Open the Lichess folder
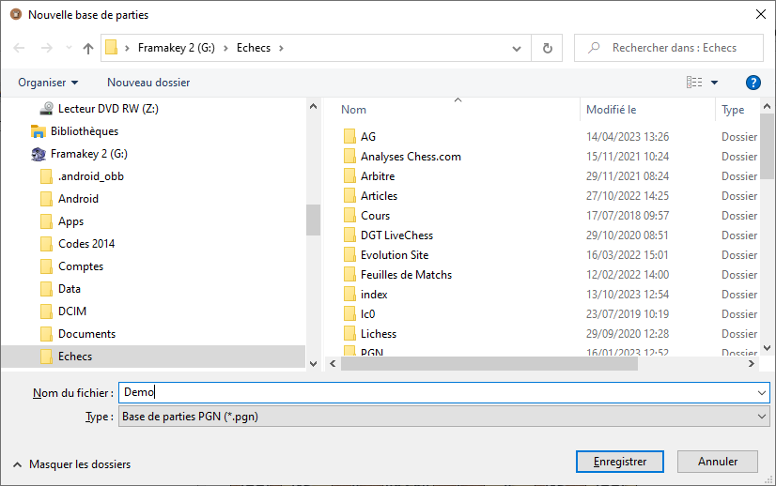 point(378,334)
